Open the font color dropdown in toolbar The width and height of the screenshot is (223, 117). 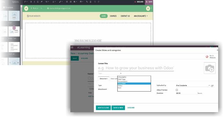(x=54, y=2)
